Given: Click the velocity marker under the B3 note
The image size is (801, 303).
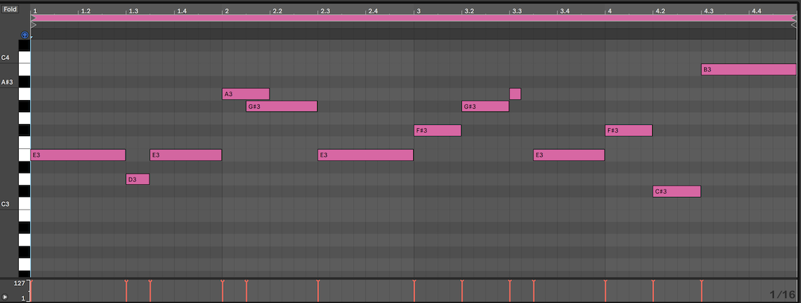Looking at the screenshot, I should click(x=702, y=284).
